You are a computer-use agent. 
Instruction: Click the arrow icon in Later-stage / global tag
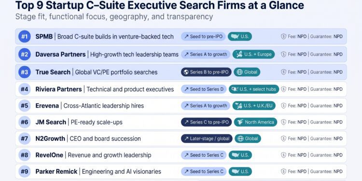(186, 139)
